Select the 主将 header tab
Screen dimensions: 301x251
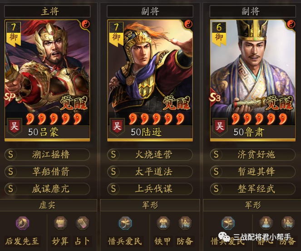tap(47, 11)
